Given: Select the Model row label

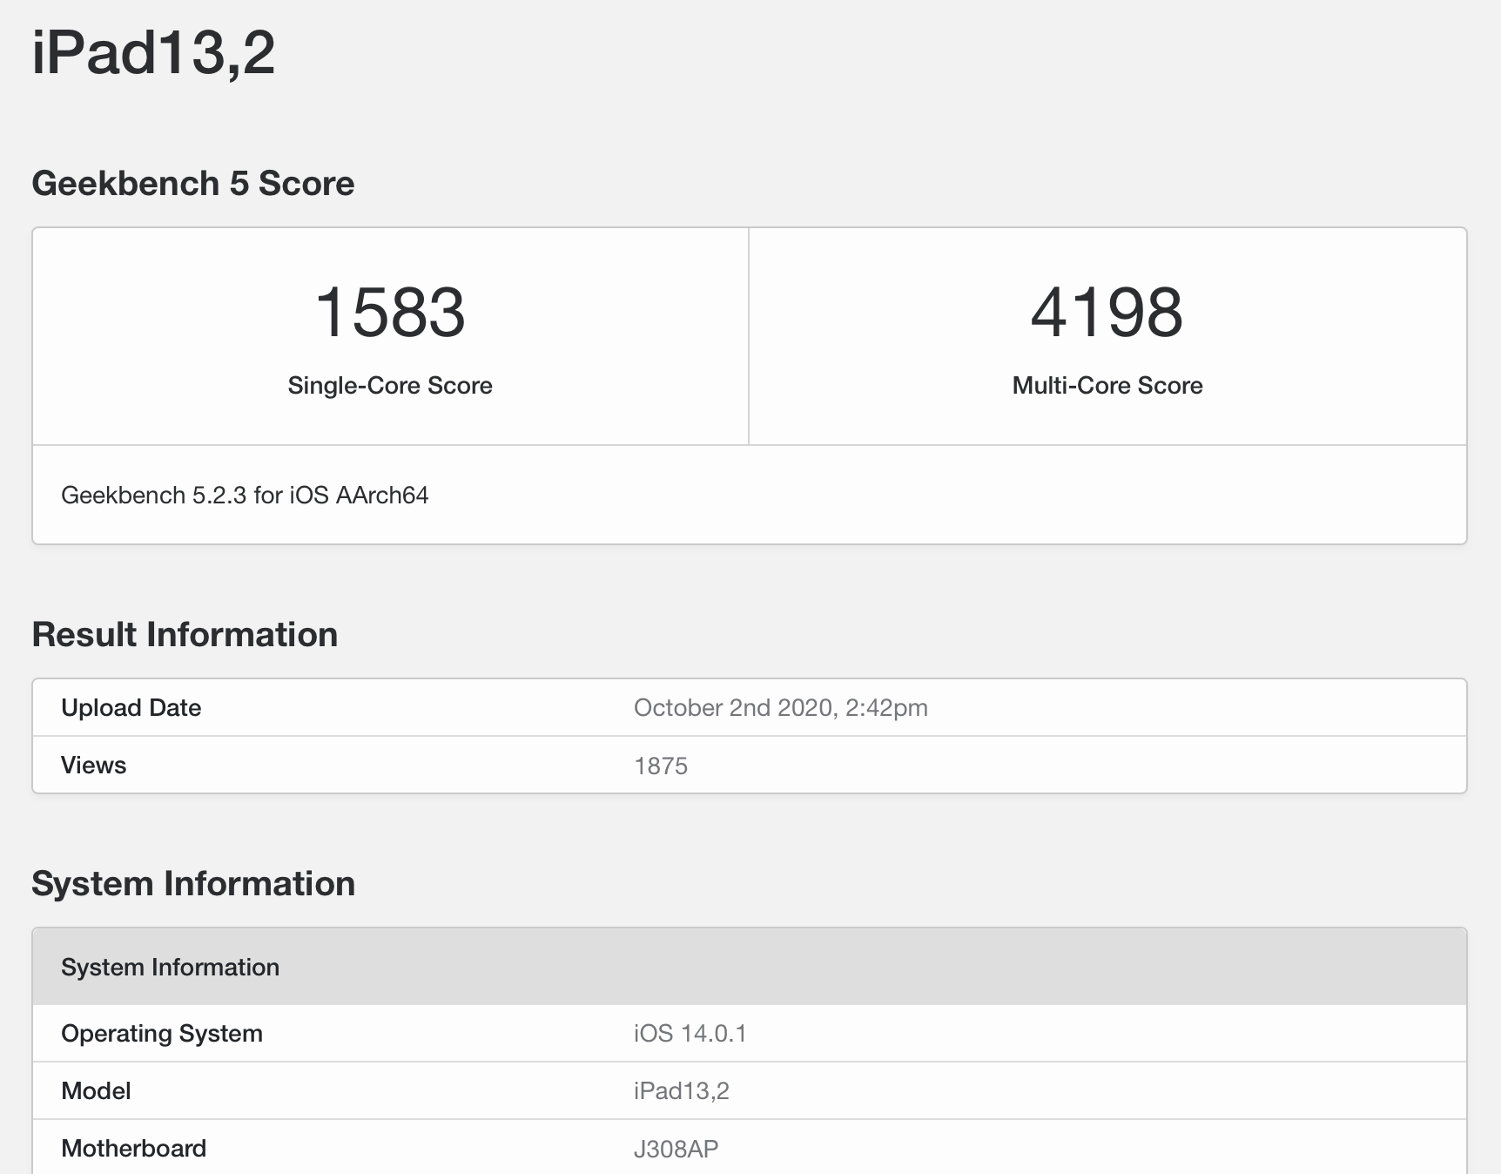Looking at the screenshot, I should (94, 1090).
